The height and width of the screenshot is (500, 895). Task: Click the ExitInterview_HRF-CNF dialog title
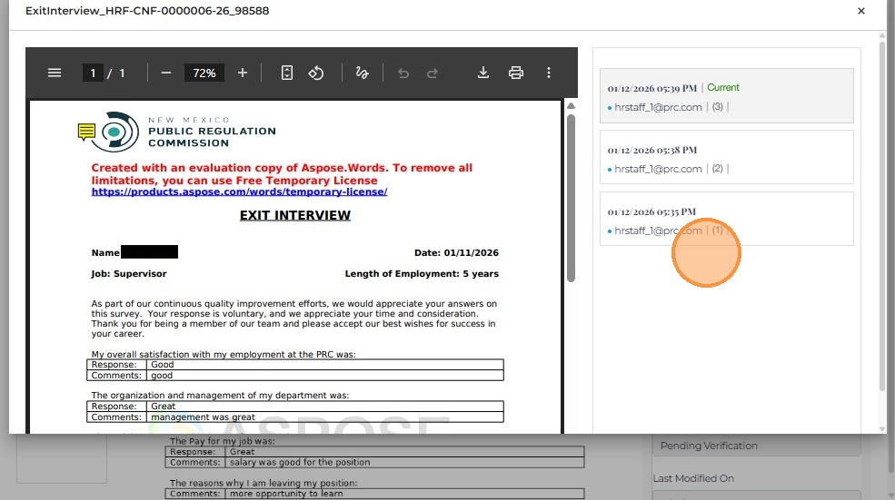[147, 11]
